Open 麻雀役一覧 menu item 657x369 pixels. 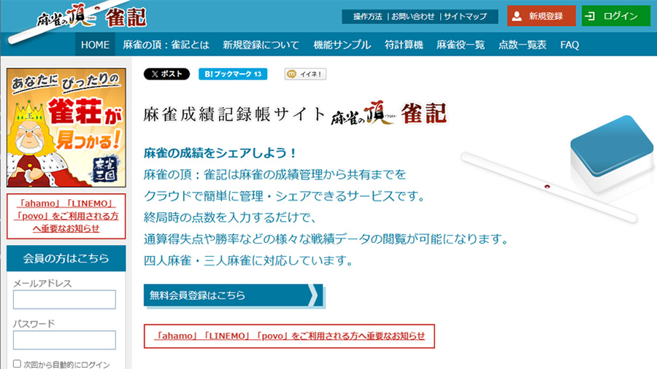pyautogui.click(x=461, y=44)
